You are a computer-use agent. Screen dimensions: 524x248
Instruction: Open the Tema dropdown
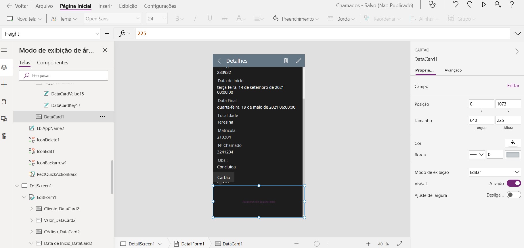click(64, 19)
